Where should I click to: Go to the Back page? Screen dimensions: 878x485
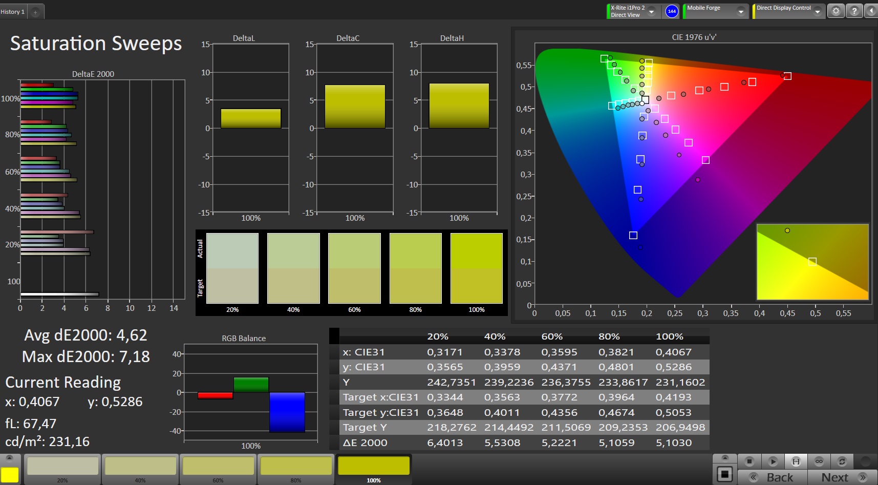pyautogui.click(x=773, y=477)
